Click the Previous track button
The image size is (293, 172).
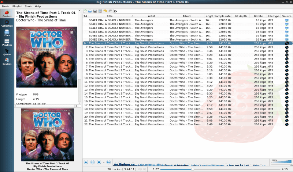pyautogui.click(x=86, y=162)
